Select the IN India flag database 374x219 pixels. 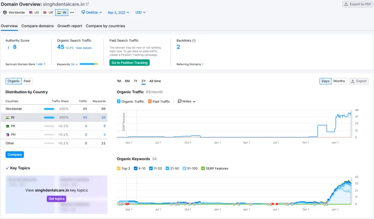62,12
